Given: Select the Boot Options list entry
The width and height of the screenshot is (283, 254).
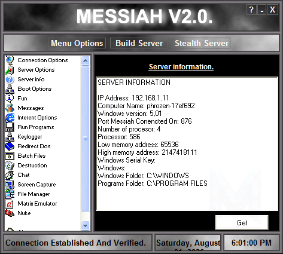Looking at the screenshot, I should [x=35, y=89].
